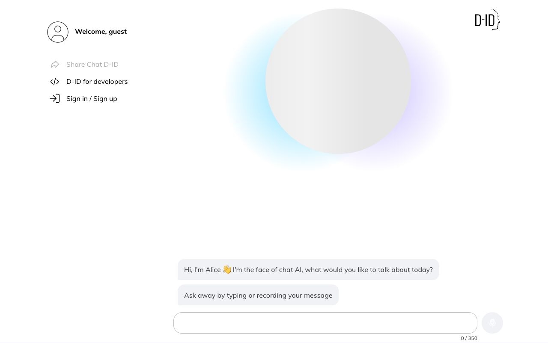This screenshot has height=343, width=548.
Task: Click Sign in / Sign up
Action: tap(92, 98)
